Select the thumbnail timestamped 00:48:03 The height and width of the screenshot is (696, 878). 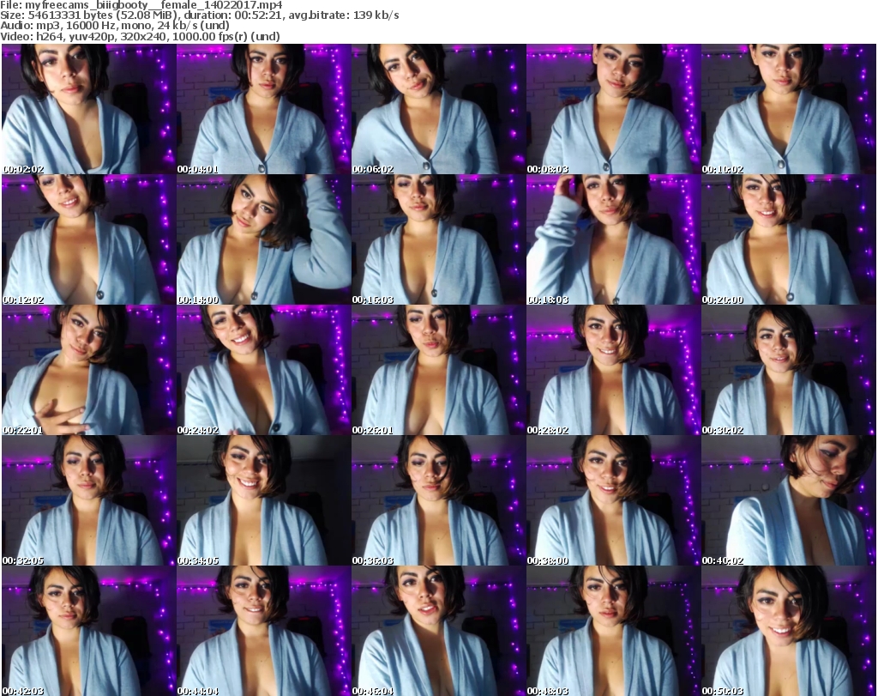click(613, 631)
